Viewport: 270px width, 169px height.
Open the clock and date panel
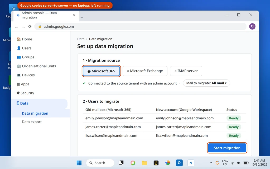259,163
